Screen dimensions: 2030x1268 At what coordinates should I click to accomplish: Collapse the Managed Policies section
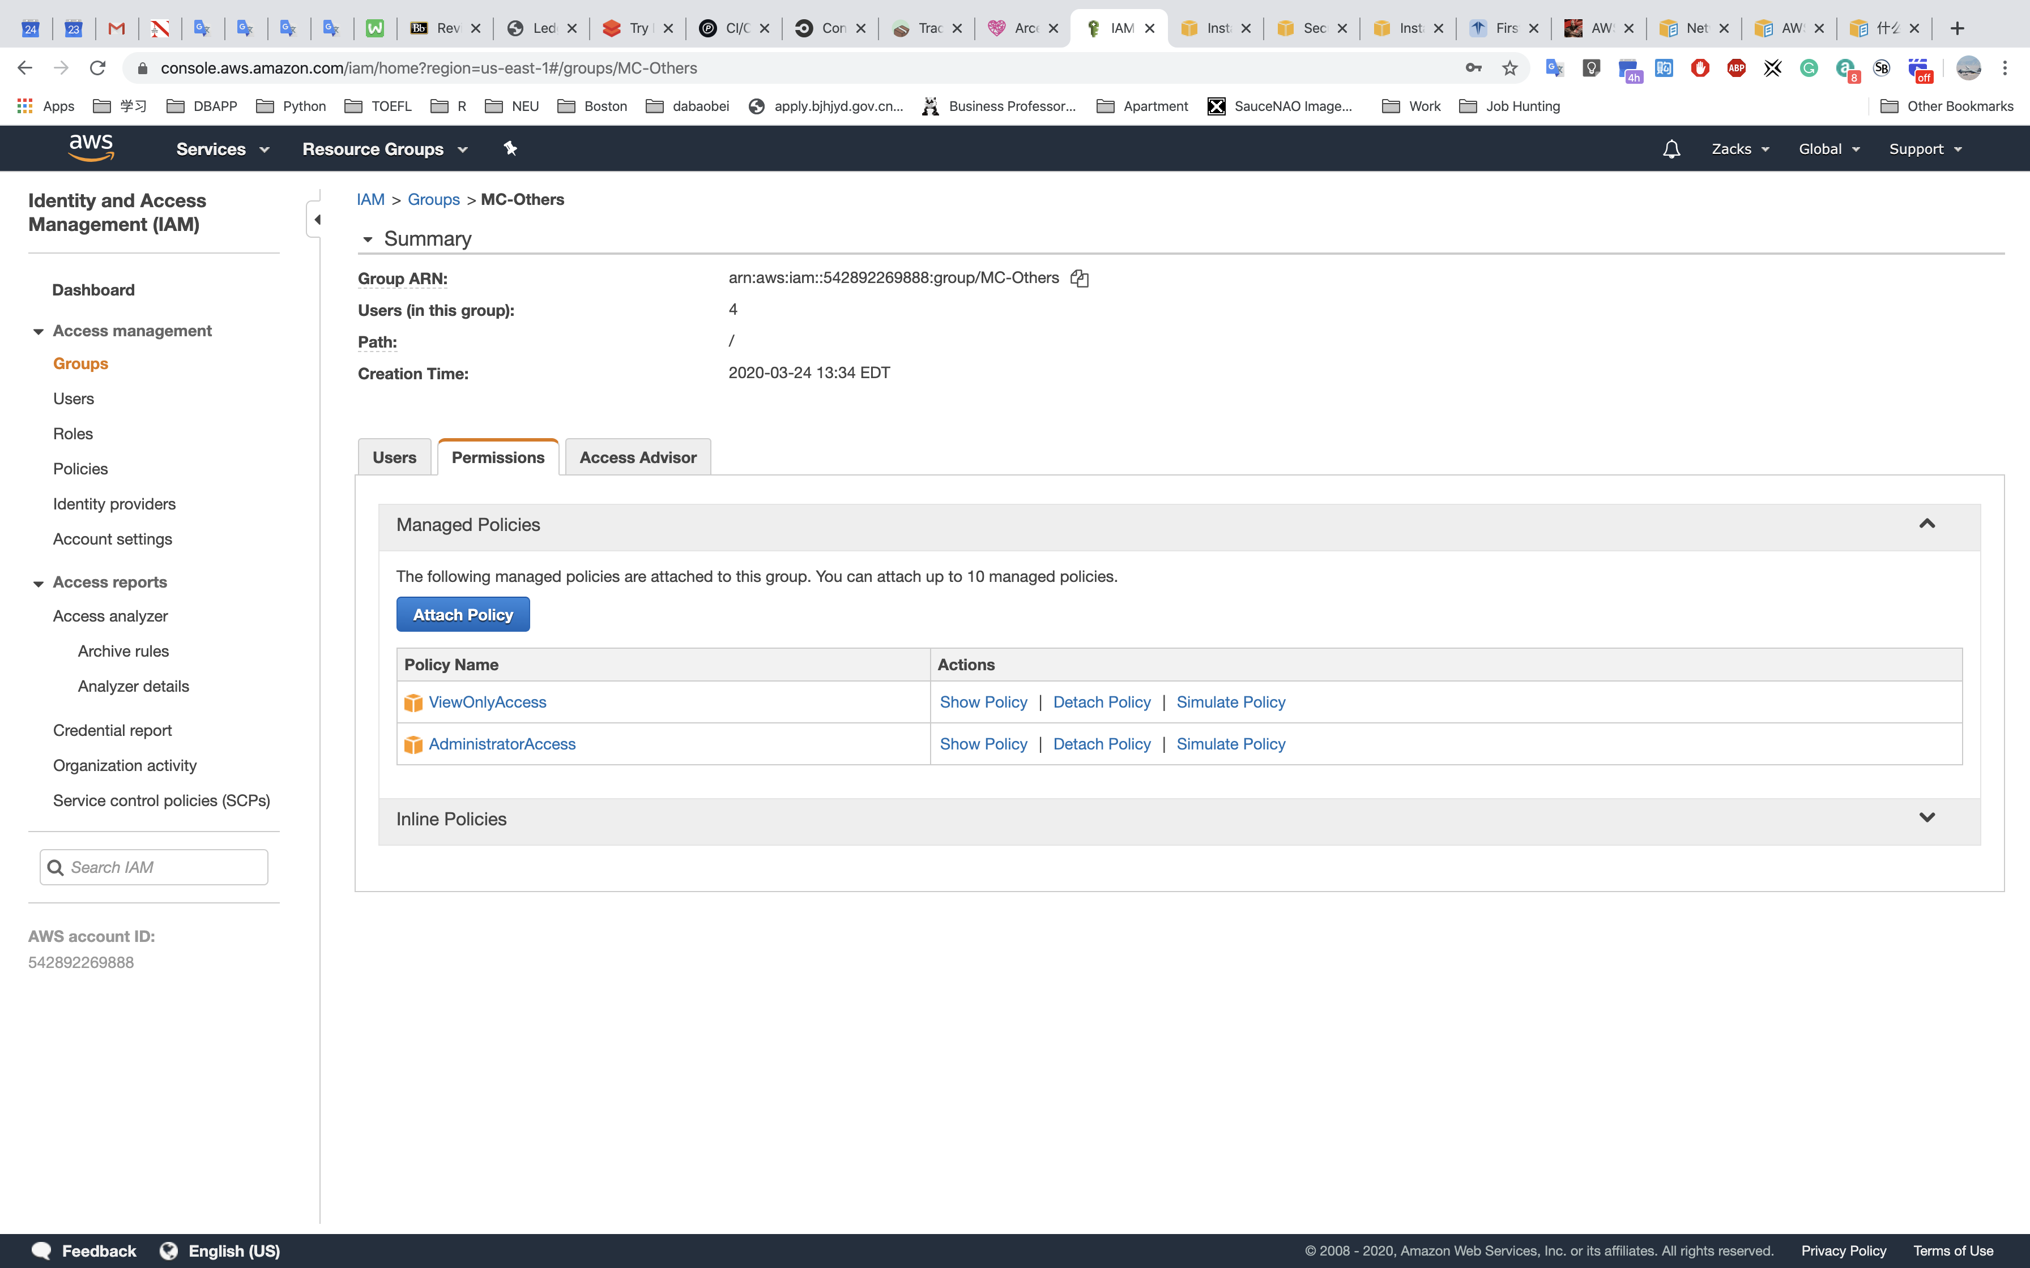pyautogui.click(x=1927, y=524)
